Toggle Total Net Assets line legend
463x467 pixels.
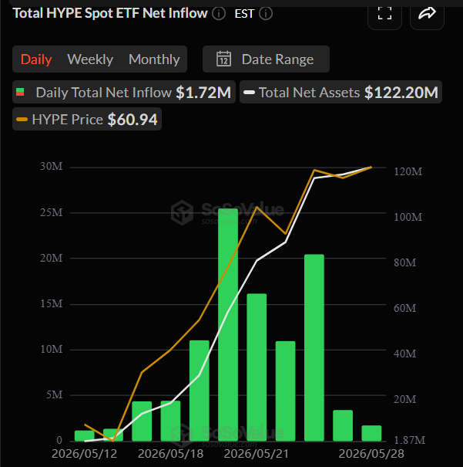pyautogui.click(x=341, y=92)
